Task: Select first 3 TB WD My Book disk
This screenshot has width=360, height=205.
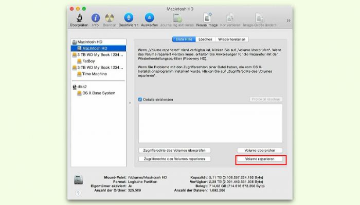Action: coord(99,55)
